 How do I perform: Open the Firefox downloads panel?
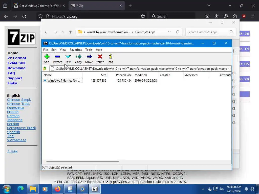[x=217, y=16]
